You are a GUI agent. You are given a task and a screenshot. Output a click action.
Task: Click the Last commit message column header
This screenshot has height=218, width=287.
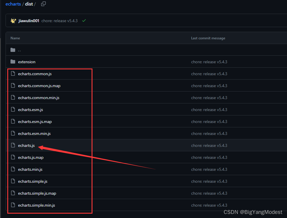[208, 38]
